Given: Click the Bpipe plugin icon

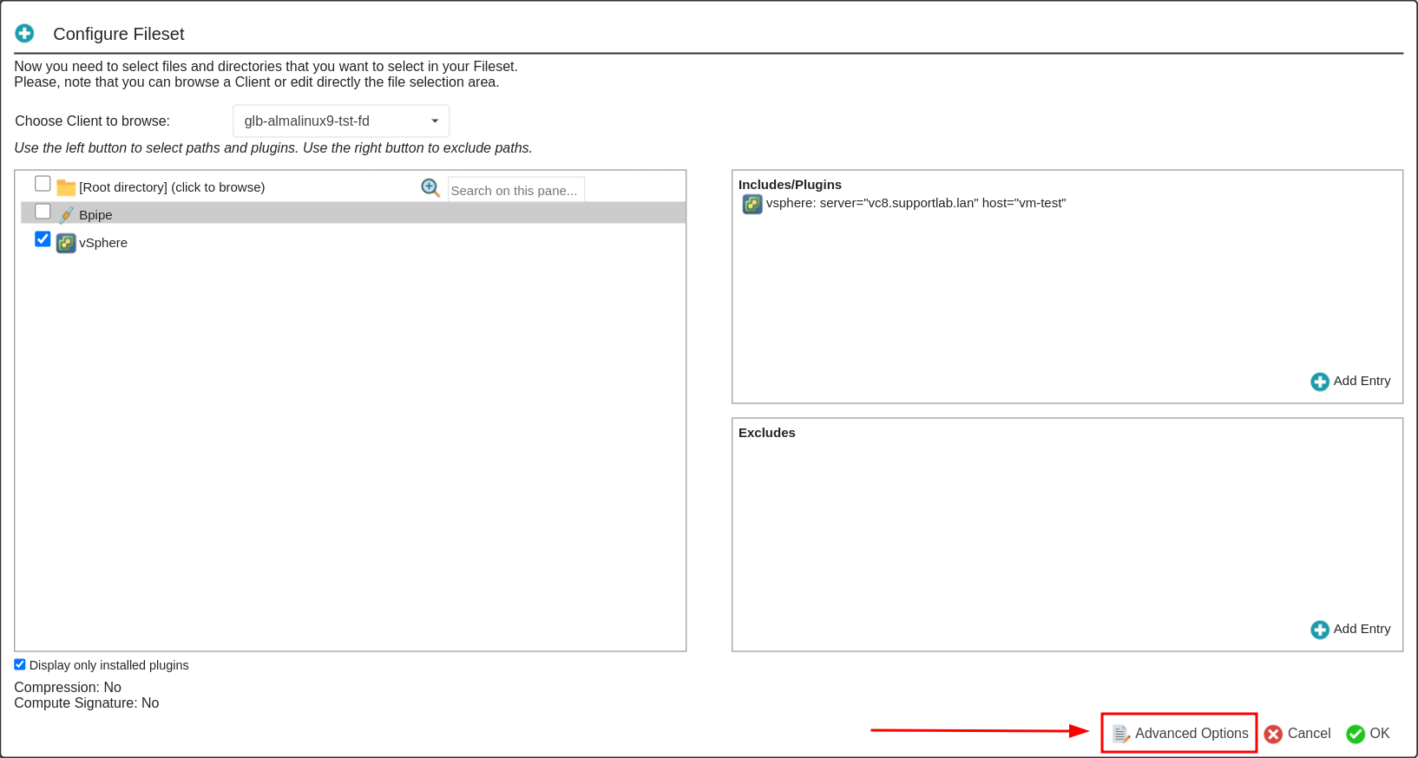Looking at the screenshot, I should (66, 215).
